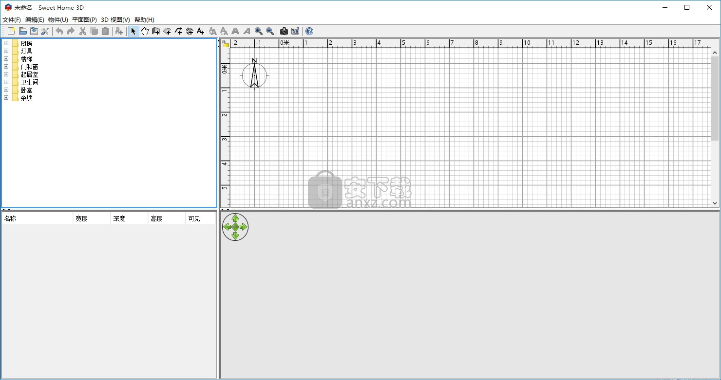The height and width of the screenshot is (380, 721).
Task: Click the Undo arrow icon
Action: (59, 31)
